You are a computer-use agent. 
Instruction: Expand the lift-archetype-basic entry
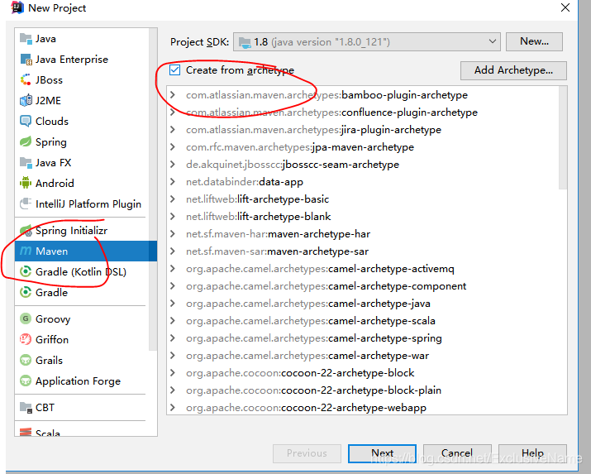pos(173,199)
